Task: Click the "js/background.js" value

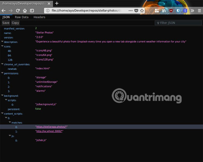Action: pos(46,104)
